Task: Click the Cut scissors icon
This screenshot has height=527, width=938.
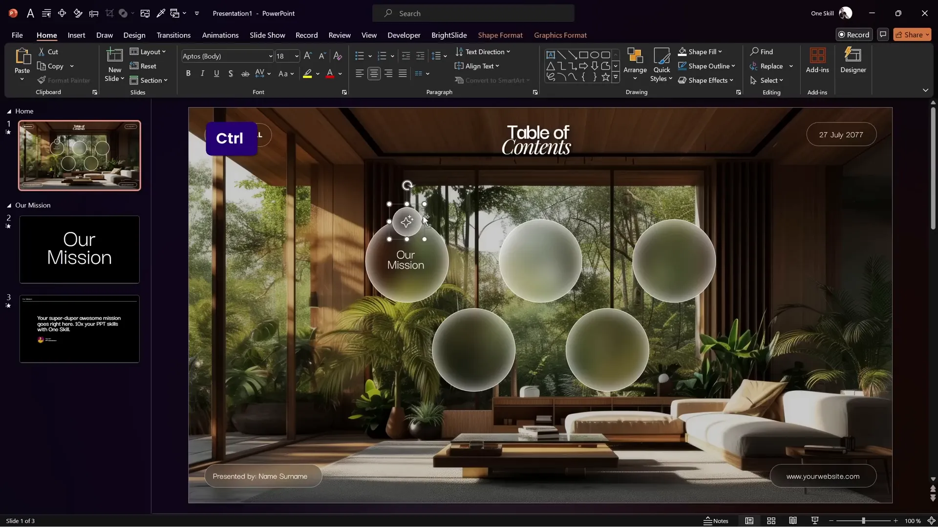Action: 42,52
